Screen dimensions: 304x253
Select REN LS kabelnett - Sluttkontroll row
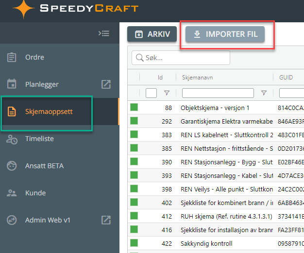[216, 134]
